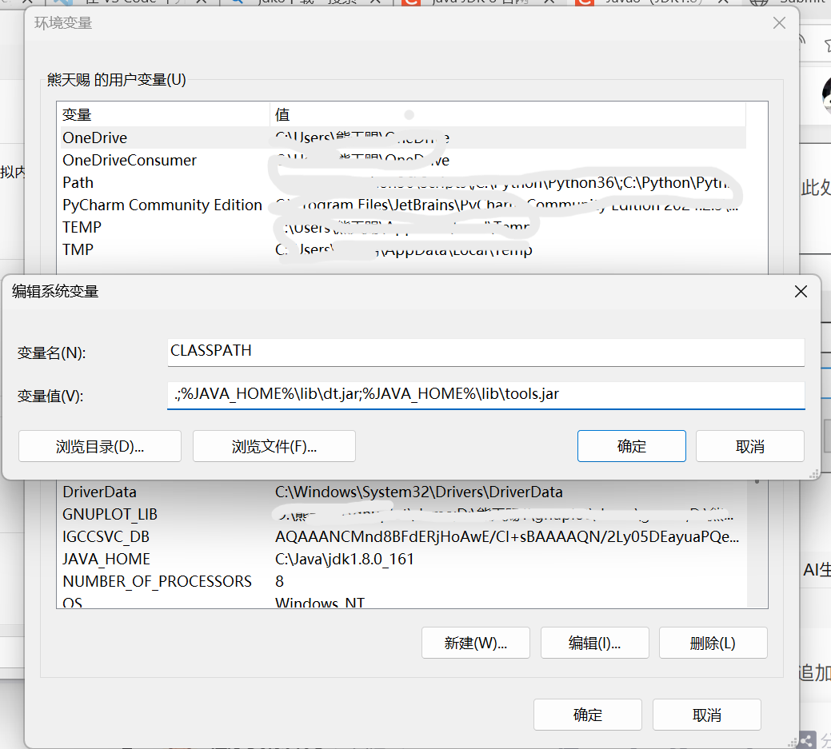Click the 浏览目录(D) button

click(99, 445)
